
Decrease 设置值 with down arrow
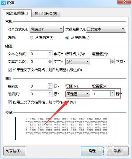(x=112, y=95)
